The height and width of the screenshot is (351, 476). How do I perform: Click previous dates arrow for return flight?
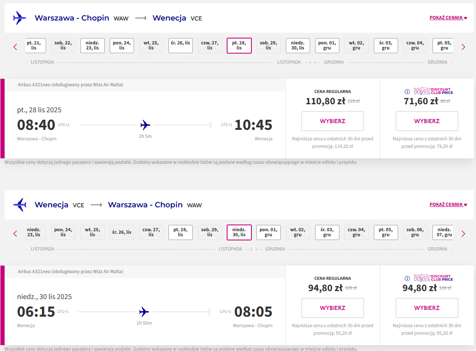(x=15, y=234)
